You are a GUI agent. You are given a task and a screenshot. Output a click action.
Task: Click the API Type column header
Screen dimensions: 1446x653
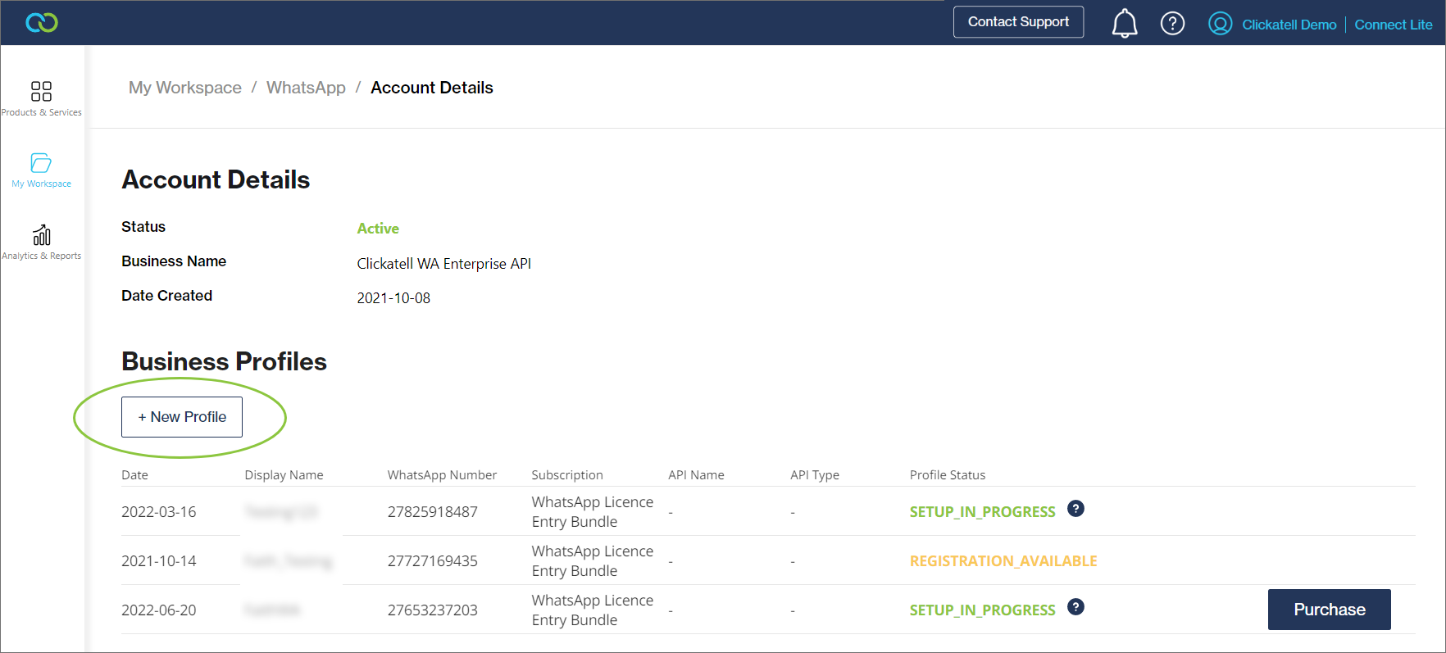[x=815, y=475]
